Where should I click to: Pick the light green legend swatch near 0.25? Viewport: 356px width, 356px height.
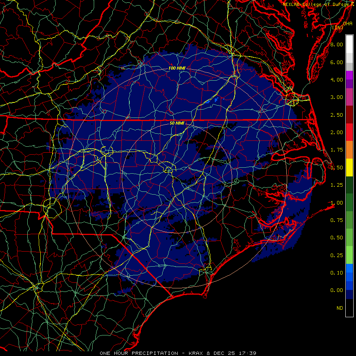tap(349, 255)
